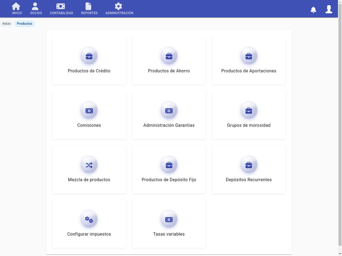Viewport: 342px width, 256px height.
Task: Click the Productos de Ahorro briefcase icon
Action: click(169, 56)
